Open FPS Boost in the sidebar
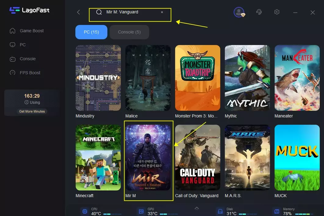This screenshot has height=216, width=324. 30,73
